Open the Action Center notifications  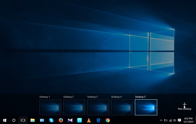(179, 120)
